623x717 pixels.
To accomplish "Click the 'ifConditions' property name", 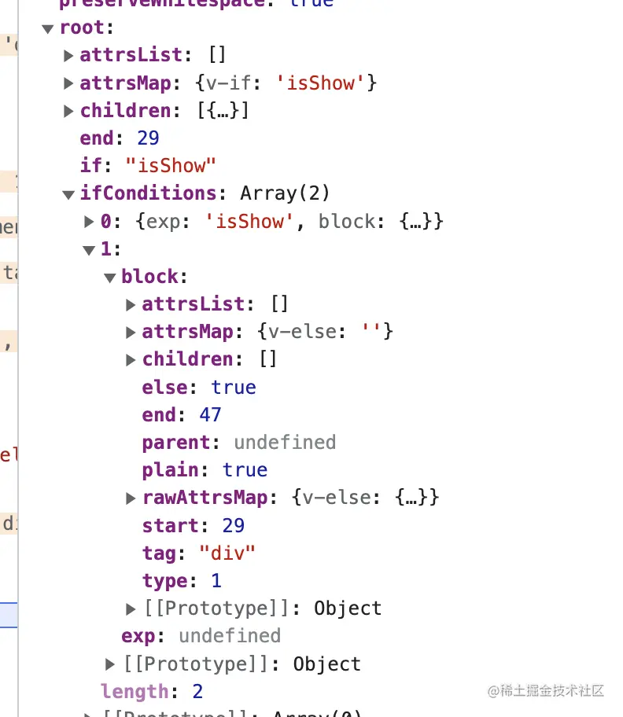I will tap(148, 193).
